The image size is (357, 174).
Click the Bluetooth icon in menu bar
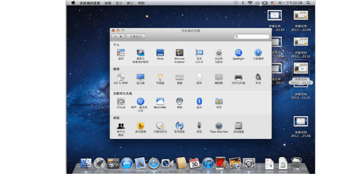[243, 3]
